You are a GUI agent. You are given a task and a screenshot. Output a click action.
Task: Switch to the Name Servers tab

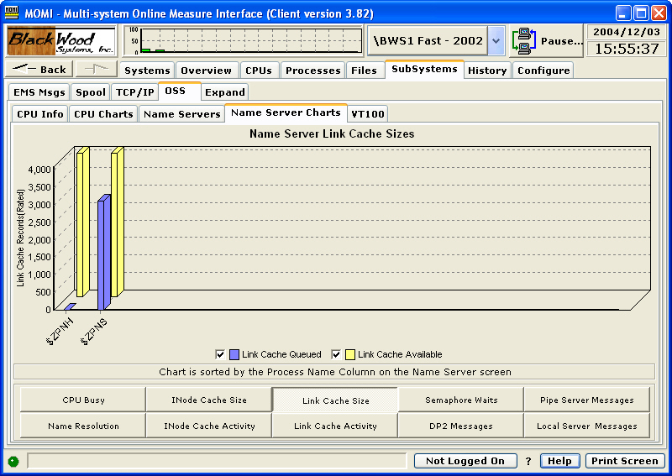pos(181,113)
